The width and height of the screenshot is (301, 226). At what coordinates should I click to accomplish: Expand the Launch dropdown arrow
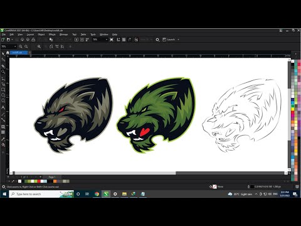pos(178,40)
